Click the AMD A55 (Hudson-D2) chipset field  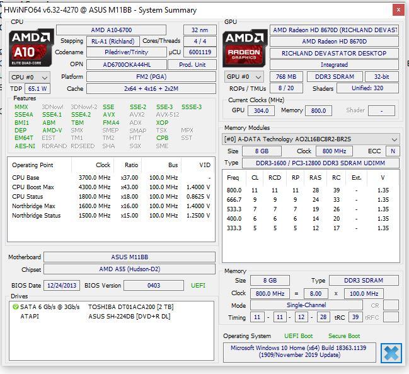130,269
